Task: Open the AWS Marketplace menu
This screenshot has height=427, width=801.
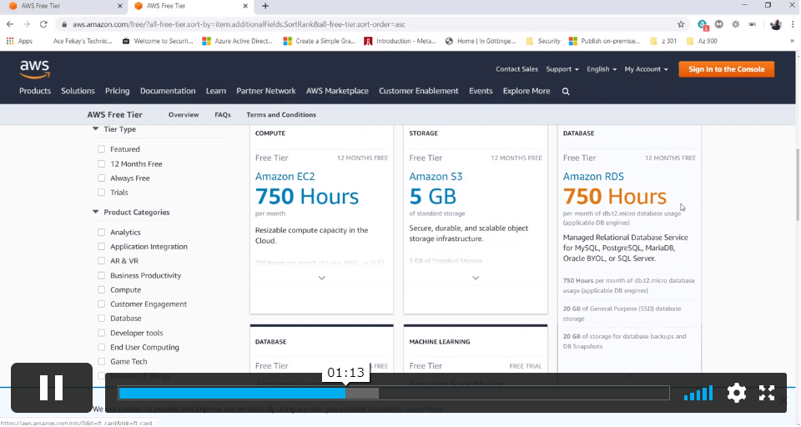Action: pyautogui.click(x=337, y=91)
